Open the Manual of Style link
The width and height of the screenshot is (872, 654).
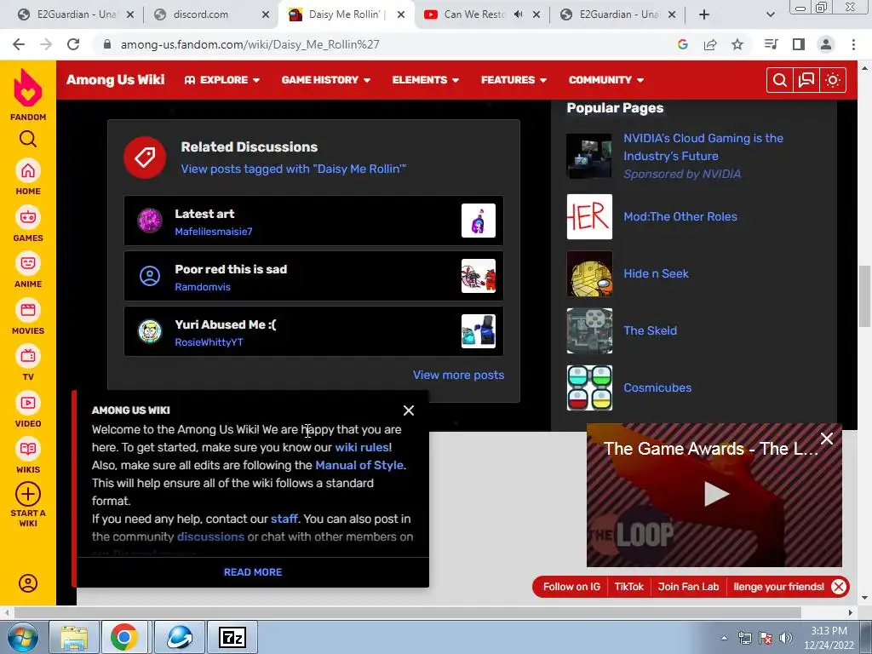pyautogui.click(x=359, y=465)
